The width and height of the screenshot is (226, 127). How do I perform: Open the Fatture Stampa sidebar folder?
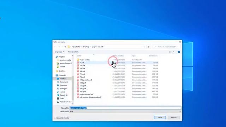click(65, 64)
